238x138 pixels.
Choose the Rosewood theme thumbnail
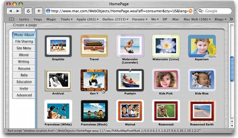point(166,111)
